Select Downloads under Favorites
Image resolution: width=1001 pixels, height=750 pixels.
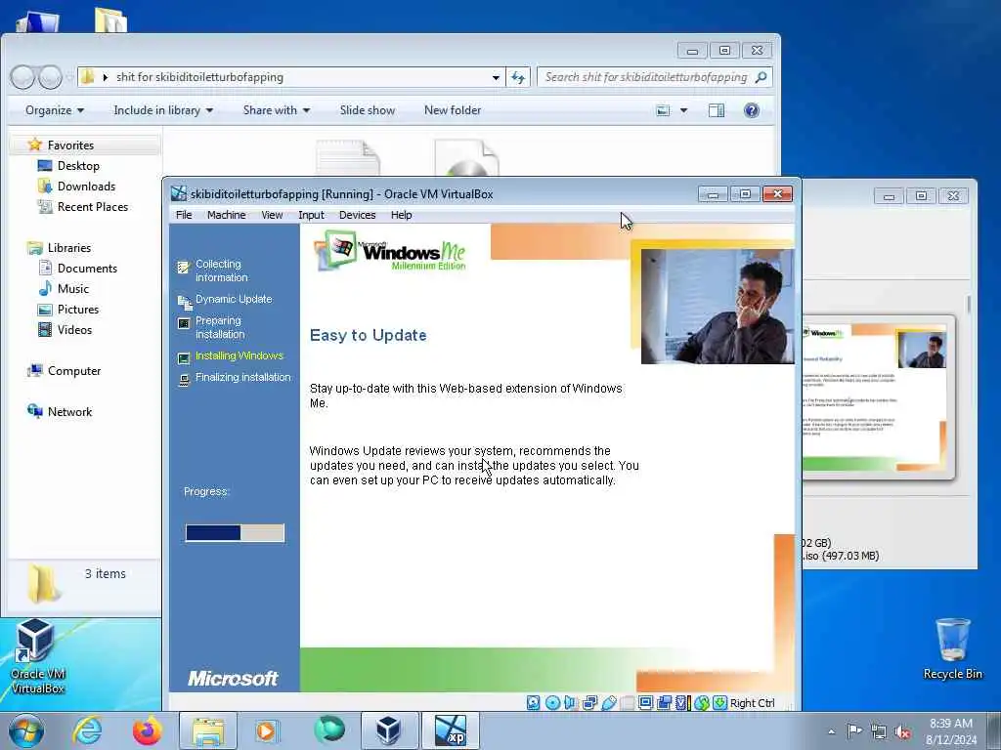[x=86, y=187]
